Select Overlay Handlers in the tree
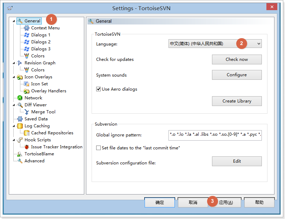The height and width of the screenshot is (219, 285). (x=49, y=91)
